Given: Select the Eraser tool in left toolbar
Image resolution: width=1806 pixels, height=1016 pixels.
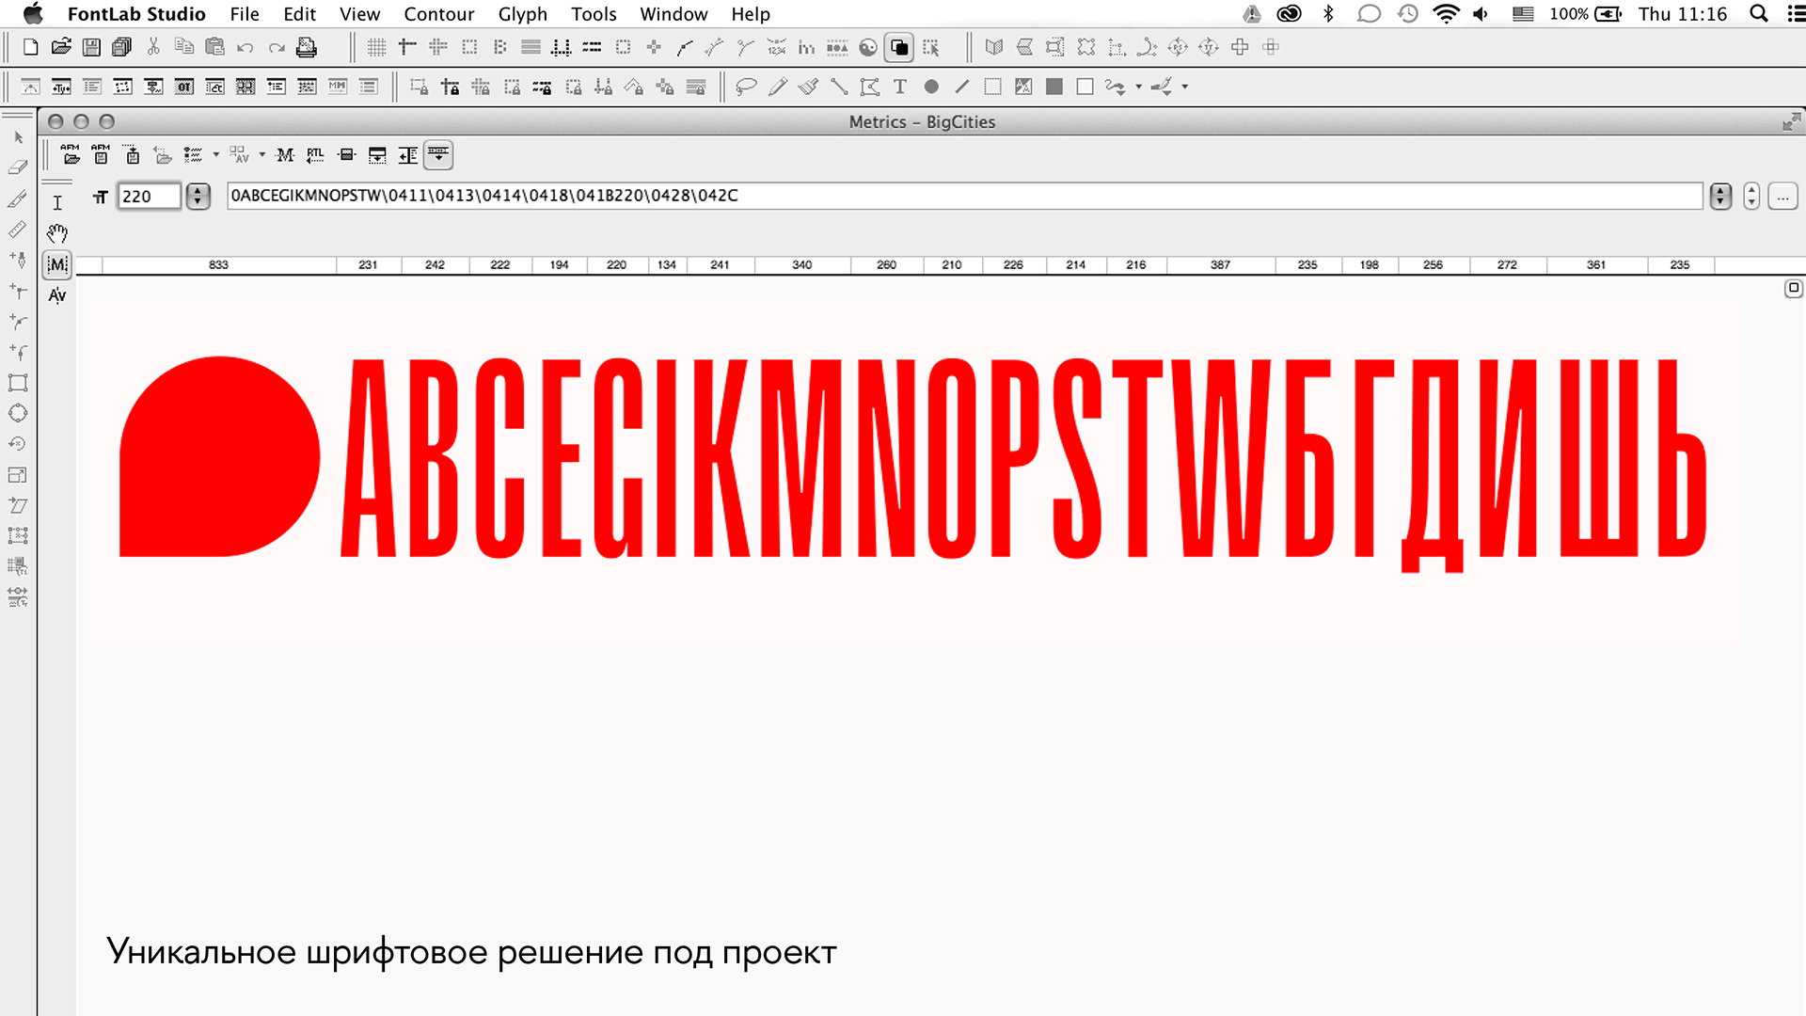Looking at the screenshot, I should pyautogui.click(x=18, y=167).
